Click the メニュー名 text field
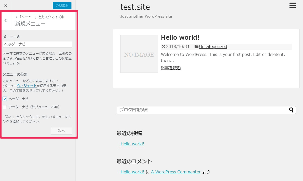This screenshot has width=303, height=181. point(37,44)
